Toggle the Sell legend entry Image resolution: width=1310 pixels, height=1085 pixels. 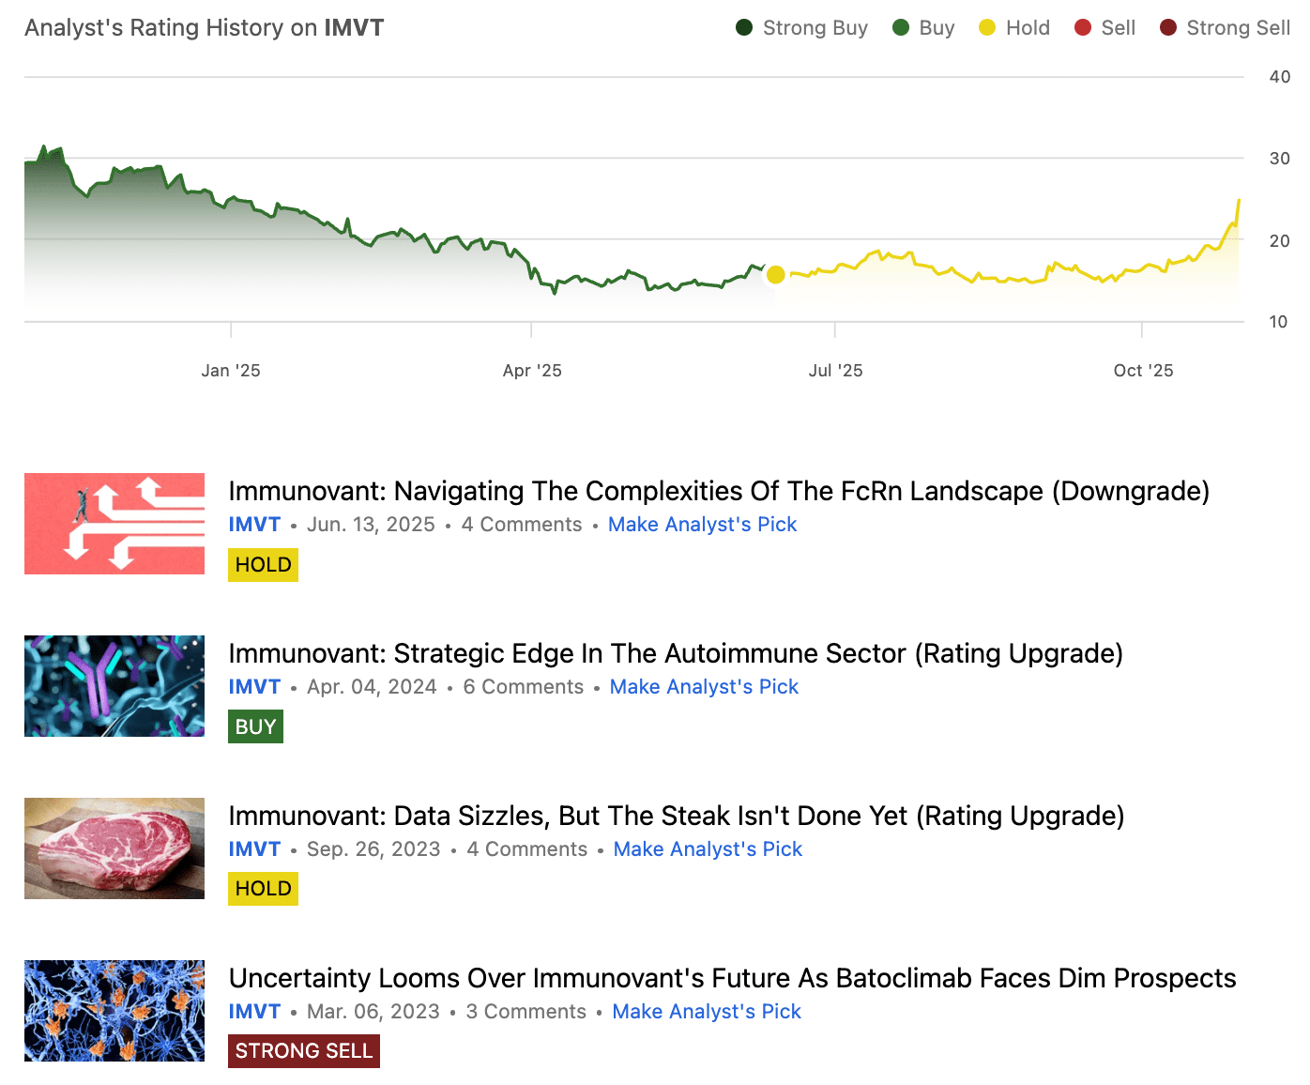click(x=1105, y=28)
